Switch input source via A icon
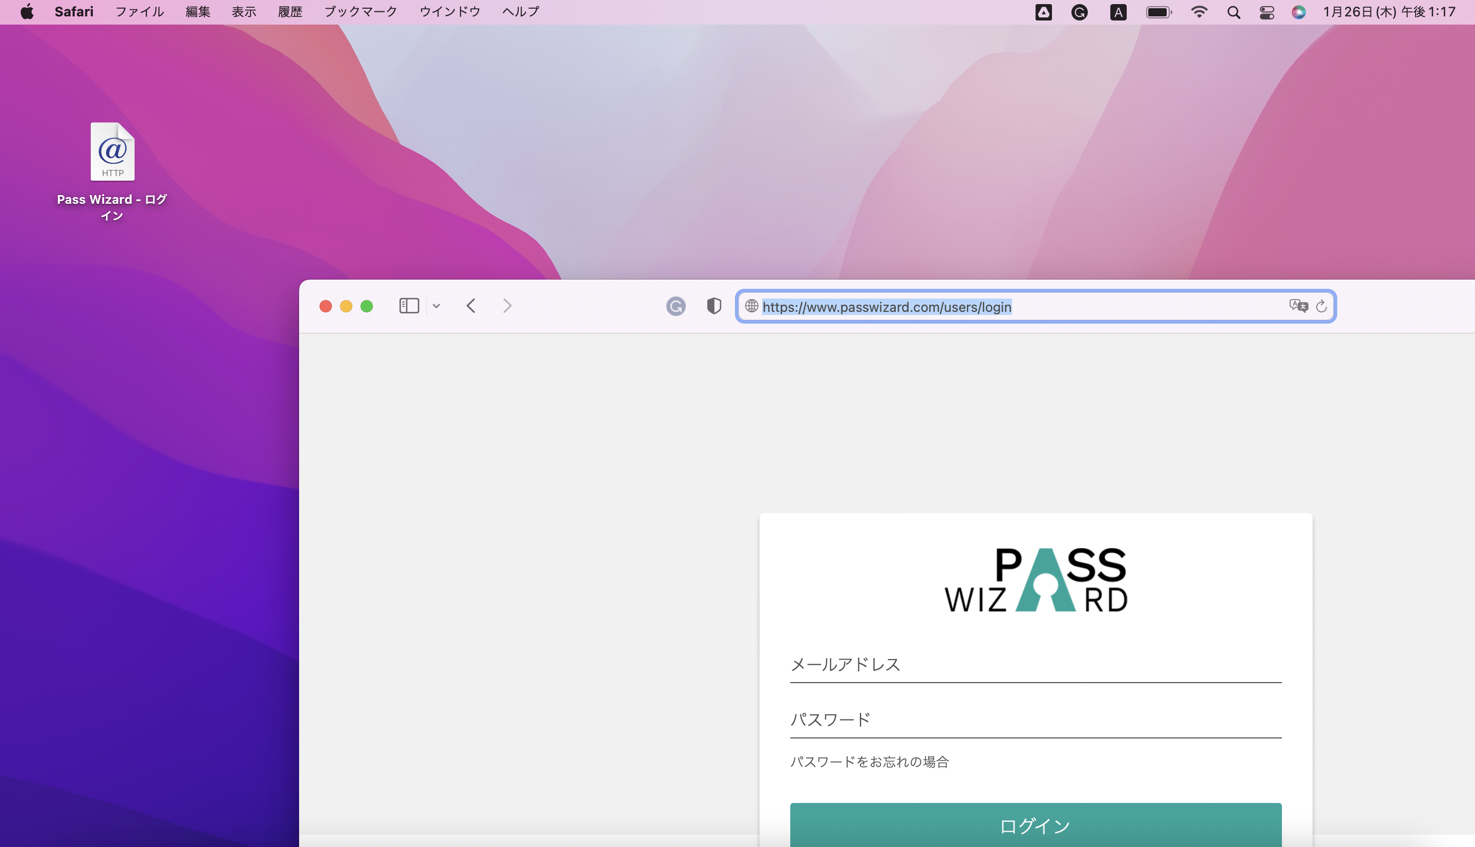The image size is (1475, 847). point(1118,12)
